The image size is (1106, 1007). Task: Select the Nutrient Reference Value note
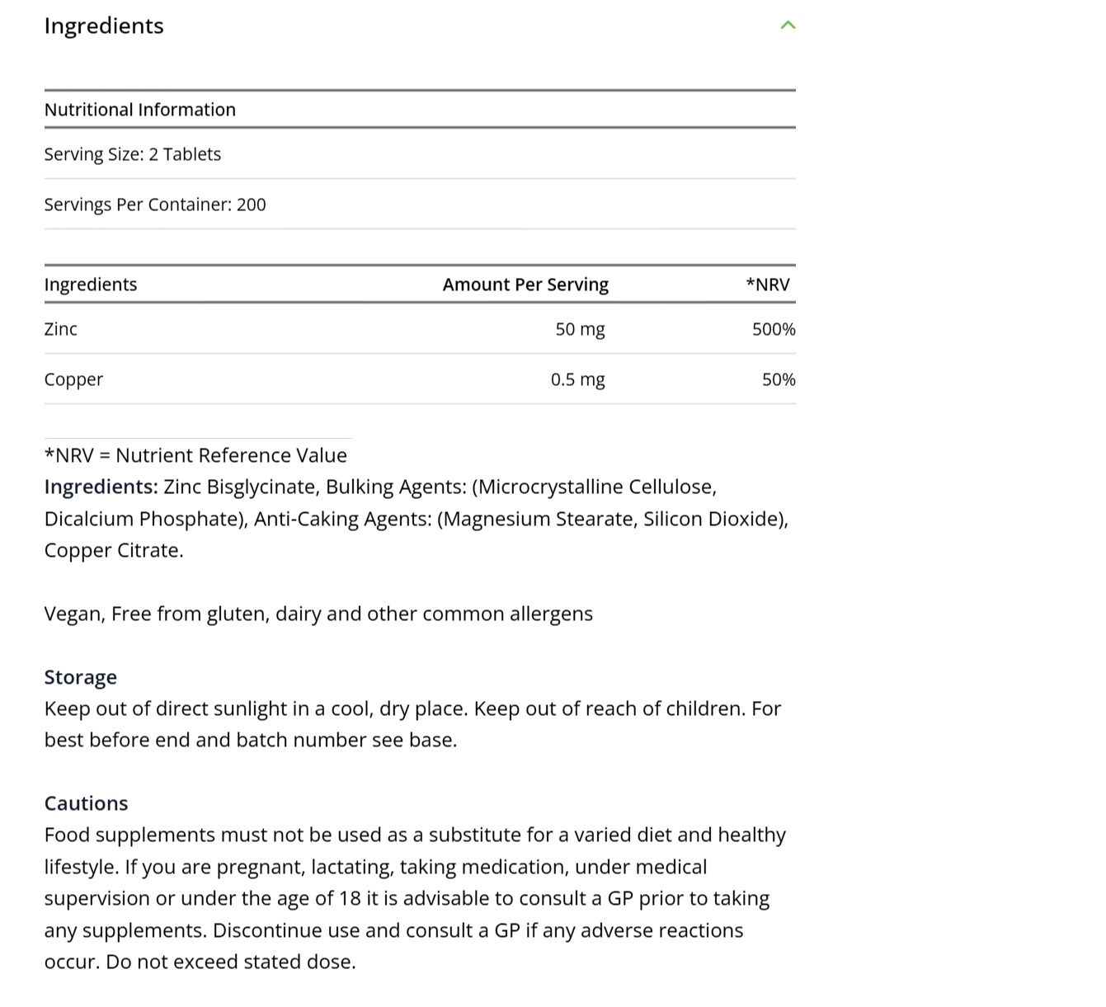(x=195, y=454)
